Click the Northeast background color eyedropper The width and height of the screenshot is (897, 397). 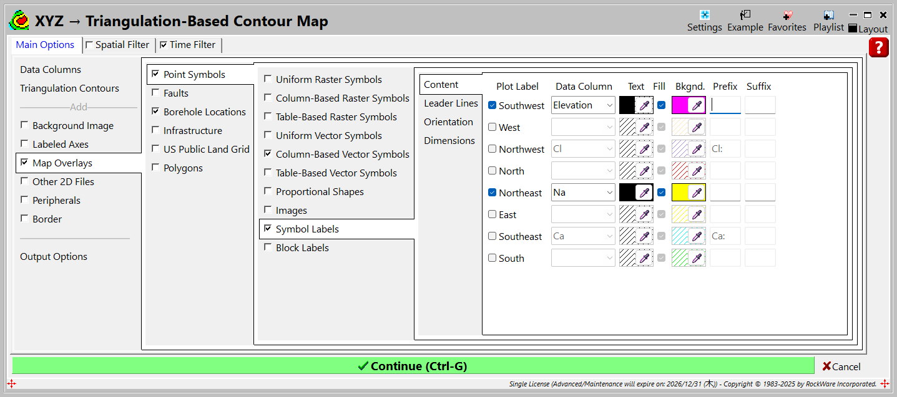pos(697,193)
